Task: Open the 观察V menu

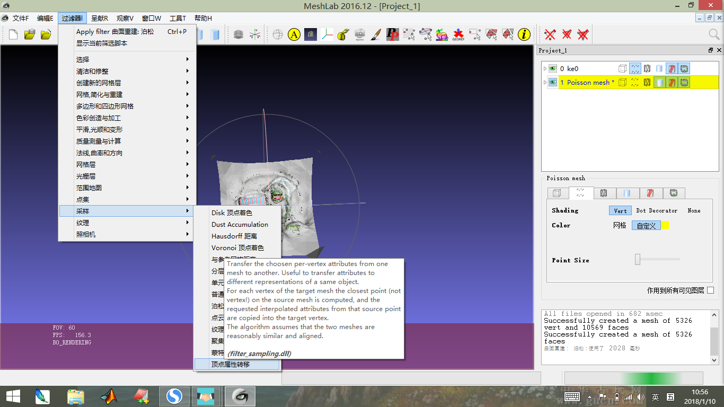Action: 125,18
